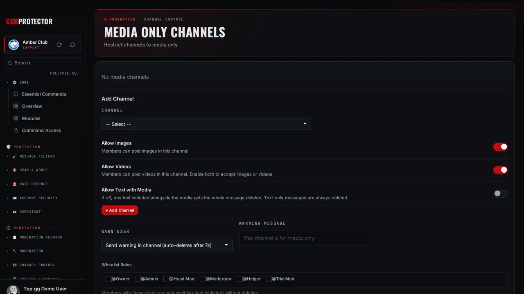Enable the Allow Text with Media toggle

[x=500, y=194]
